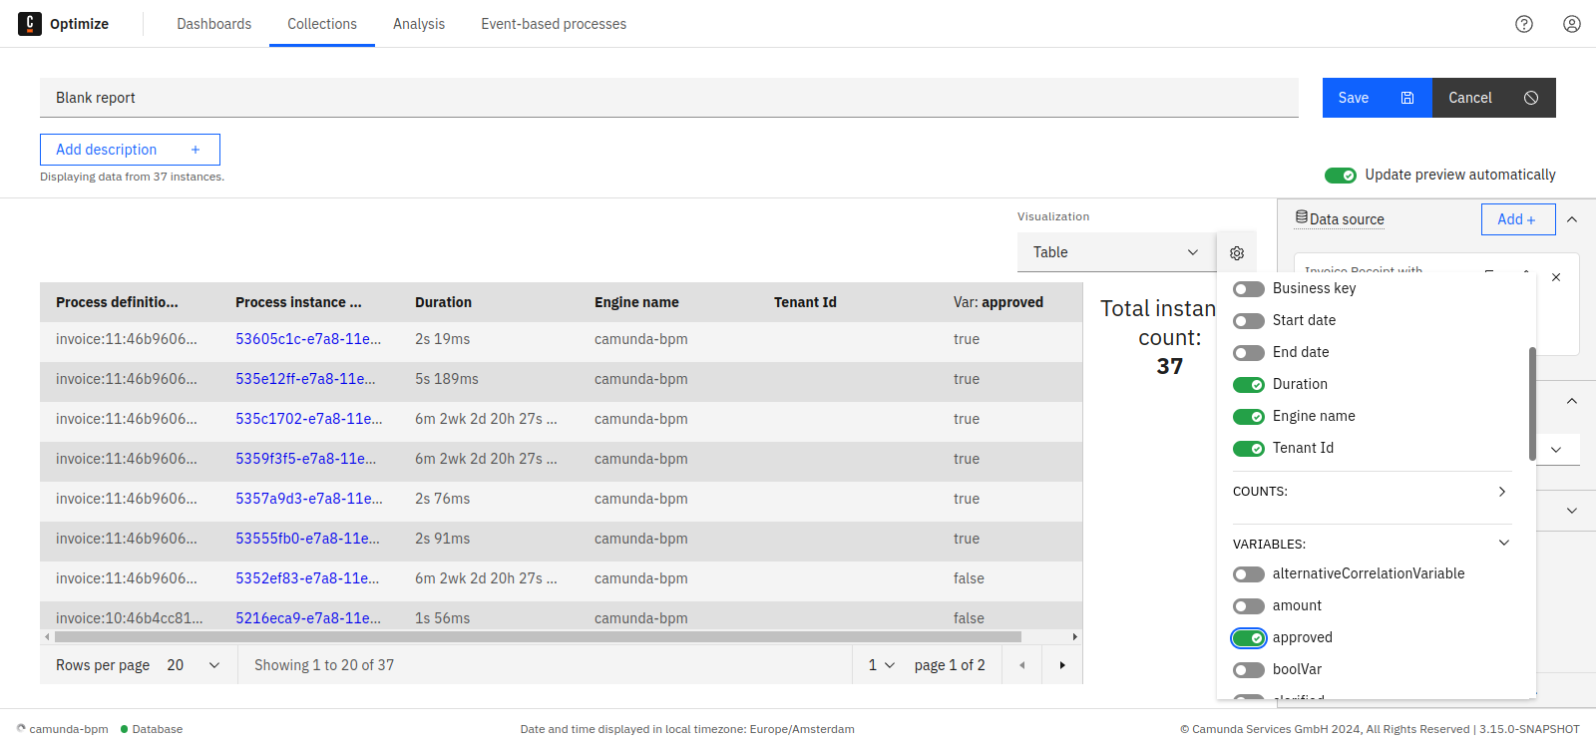Toggle Business key column switch
The width and height of the screenshot is (1596, 748).
[1249, 289]
